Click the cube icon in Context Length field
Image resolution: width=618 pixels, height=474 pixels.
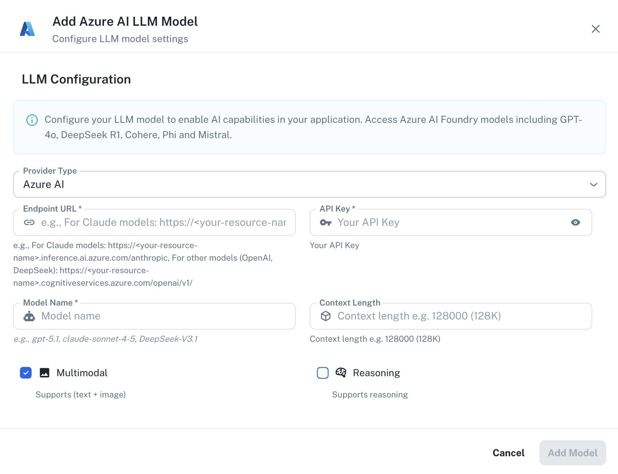click(x=326, y=316)
